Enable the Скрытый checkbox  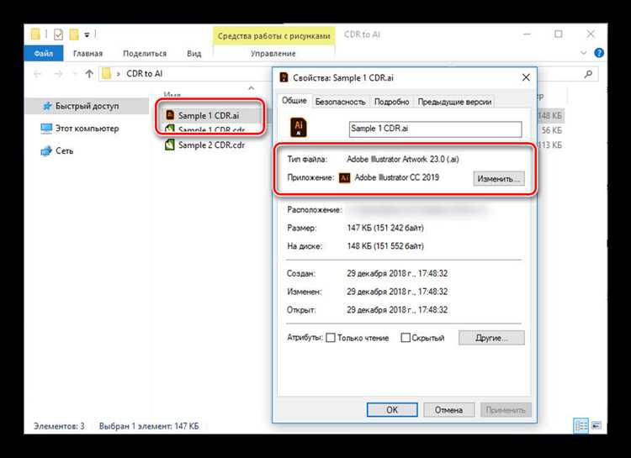pos(406,338)
